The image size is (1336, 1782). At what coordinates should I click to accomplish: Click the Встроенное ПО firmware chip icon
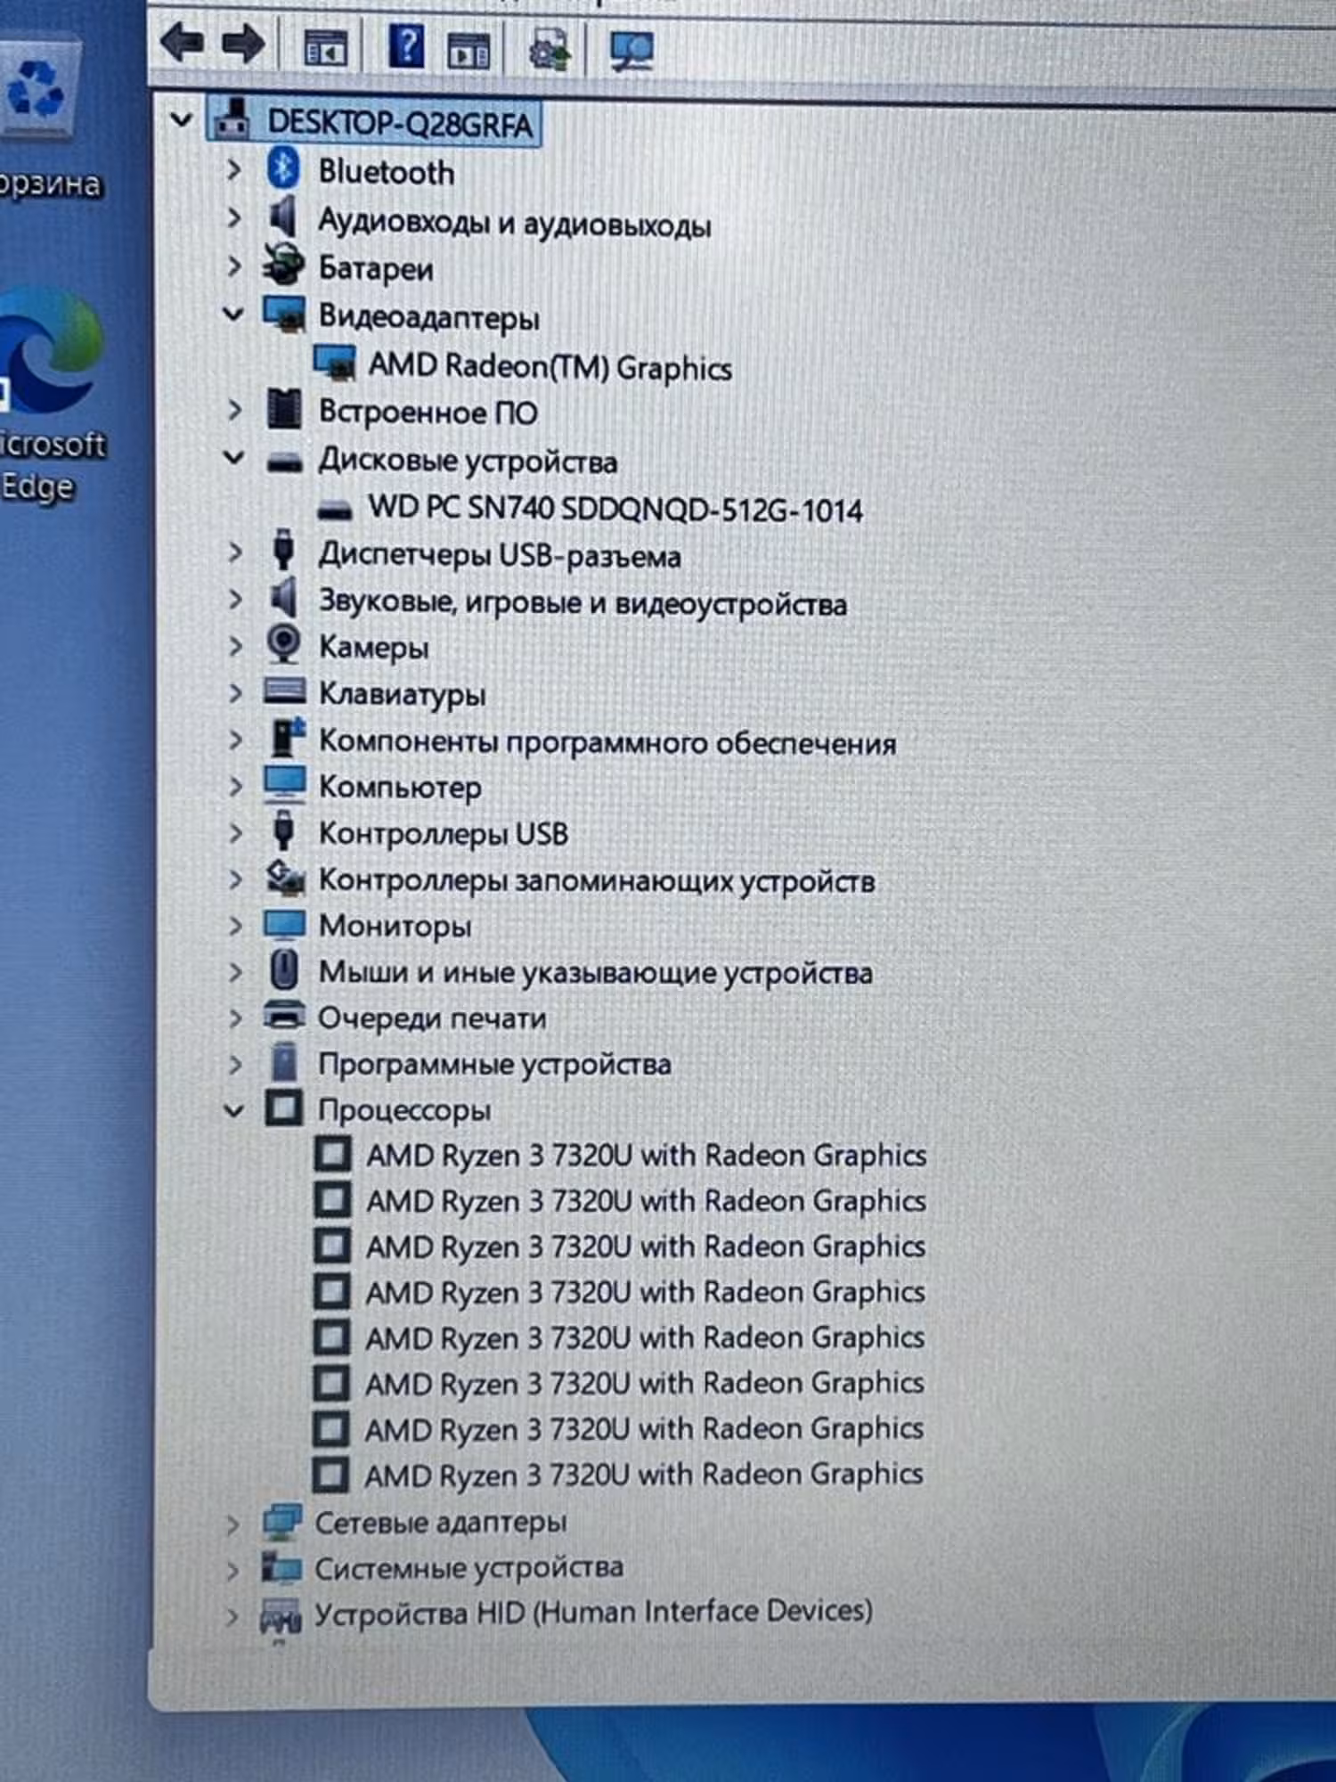click(x=285, y=410)
